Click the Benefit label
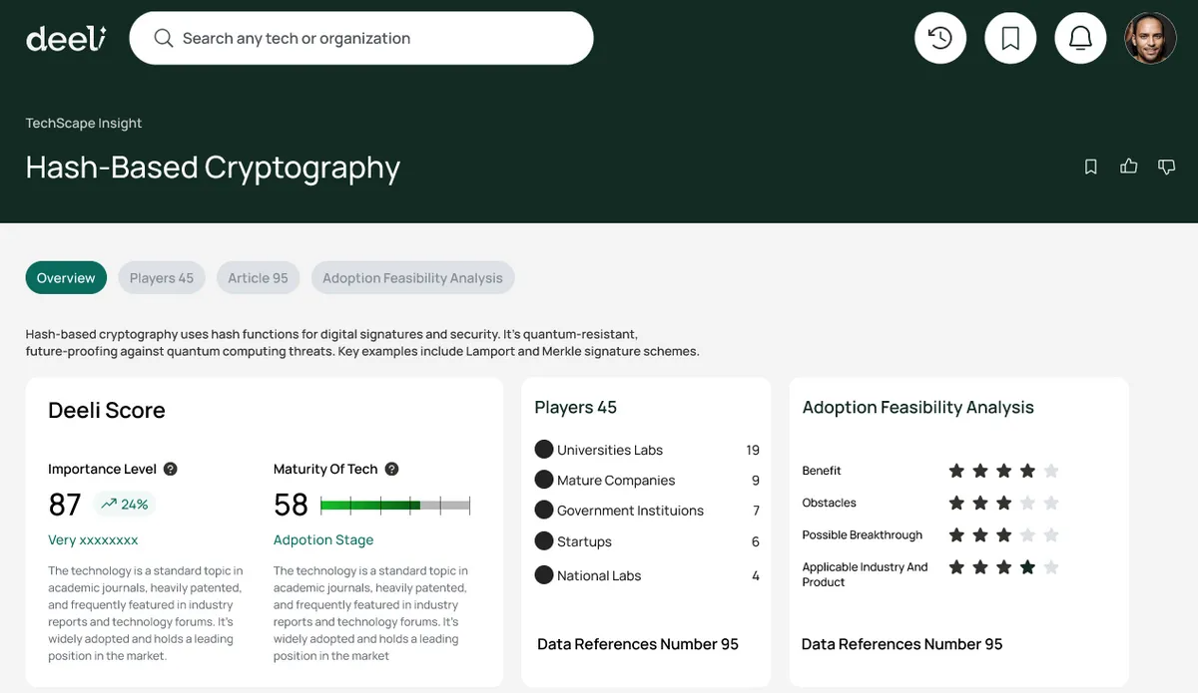The image size is (1198, 693). (822, 471)
